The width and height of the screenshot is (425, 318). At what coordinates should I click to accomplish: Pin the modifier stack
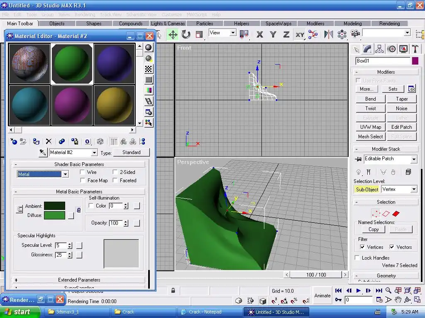tap(358, 159)
